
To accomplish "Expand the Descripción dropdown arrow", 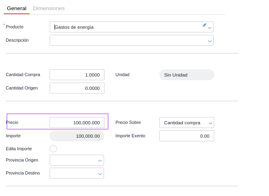I will click(x=210, y=41).
